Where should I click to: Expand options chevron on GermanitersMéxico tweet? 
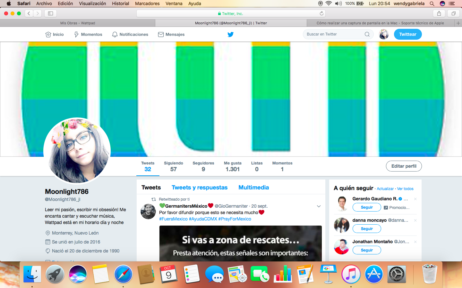click(x=319, y=206)
